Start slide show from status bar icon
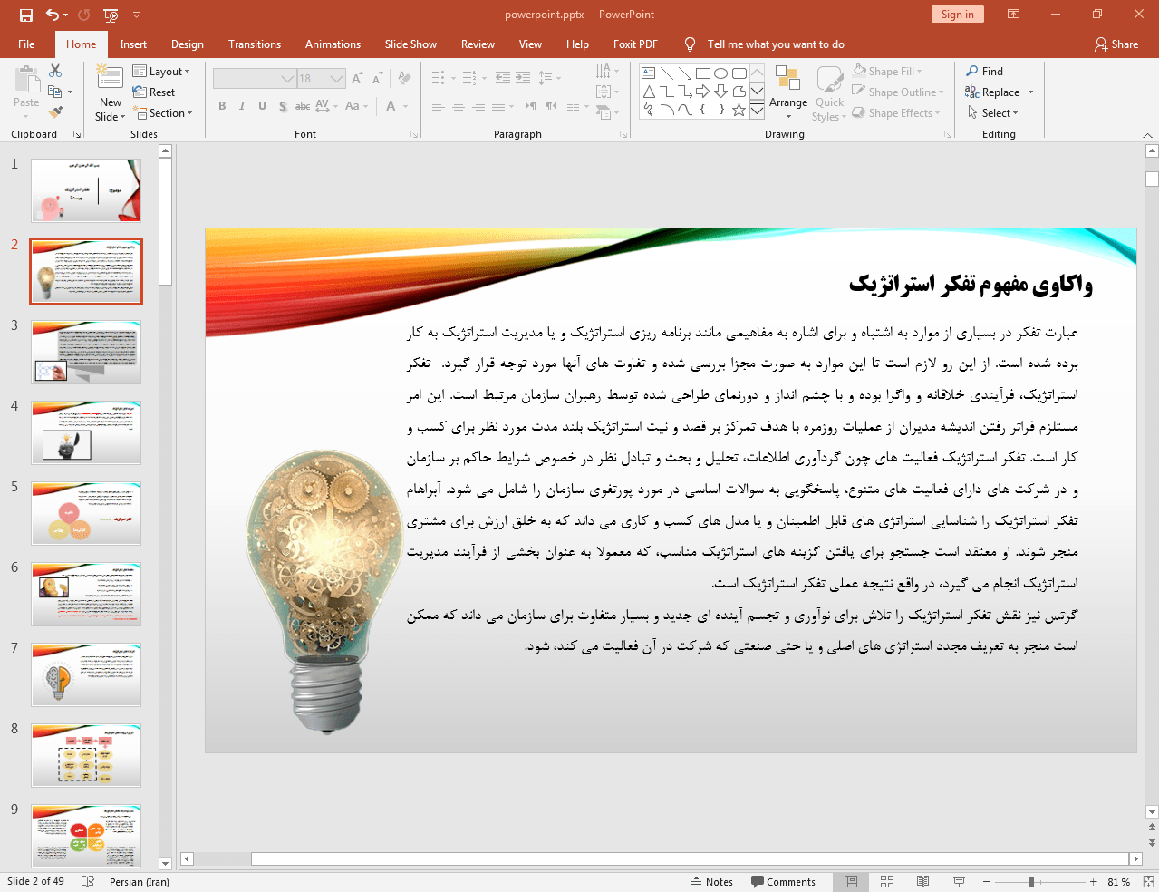 [x=959, y=882]
